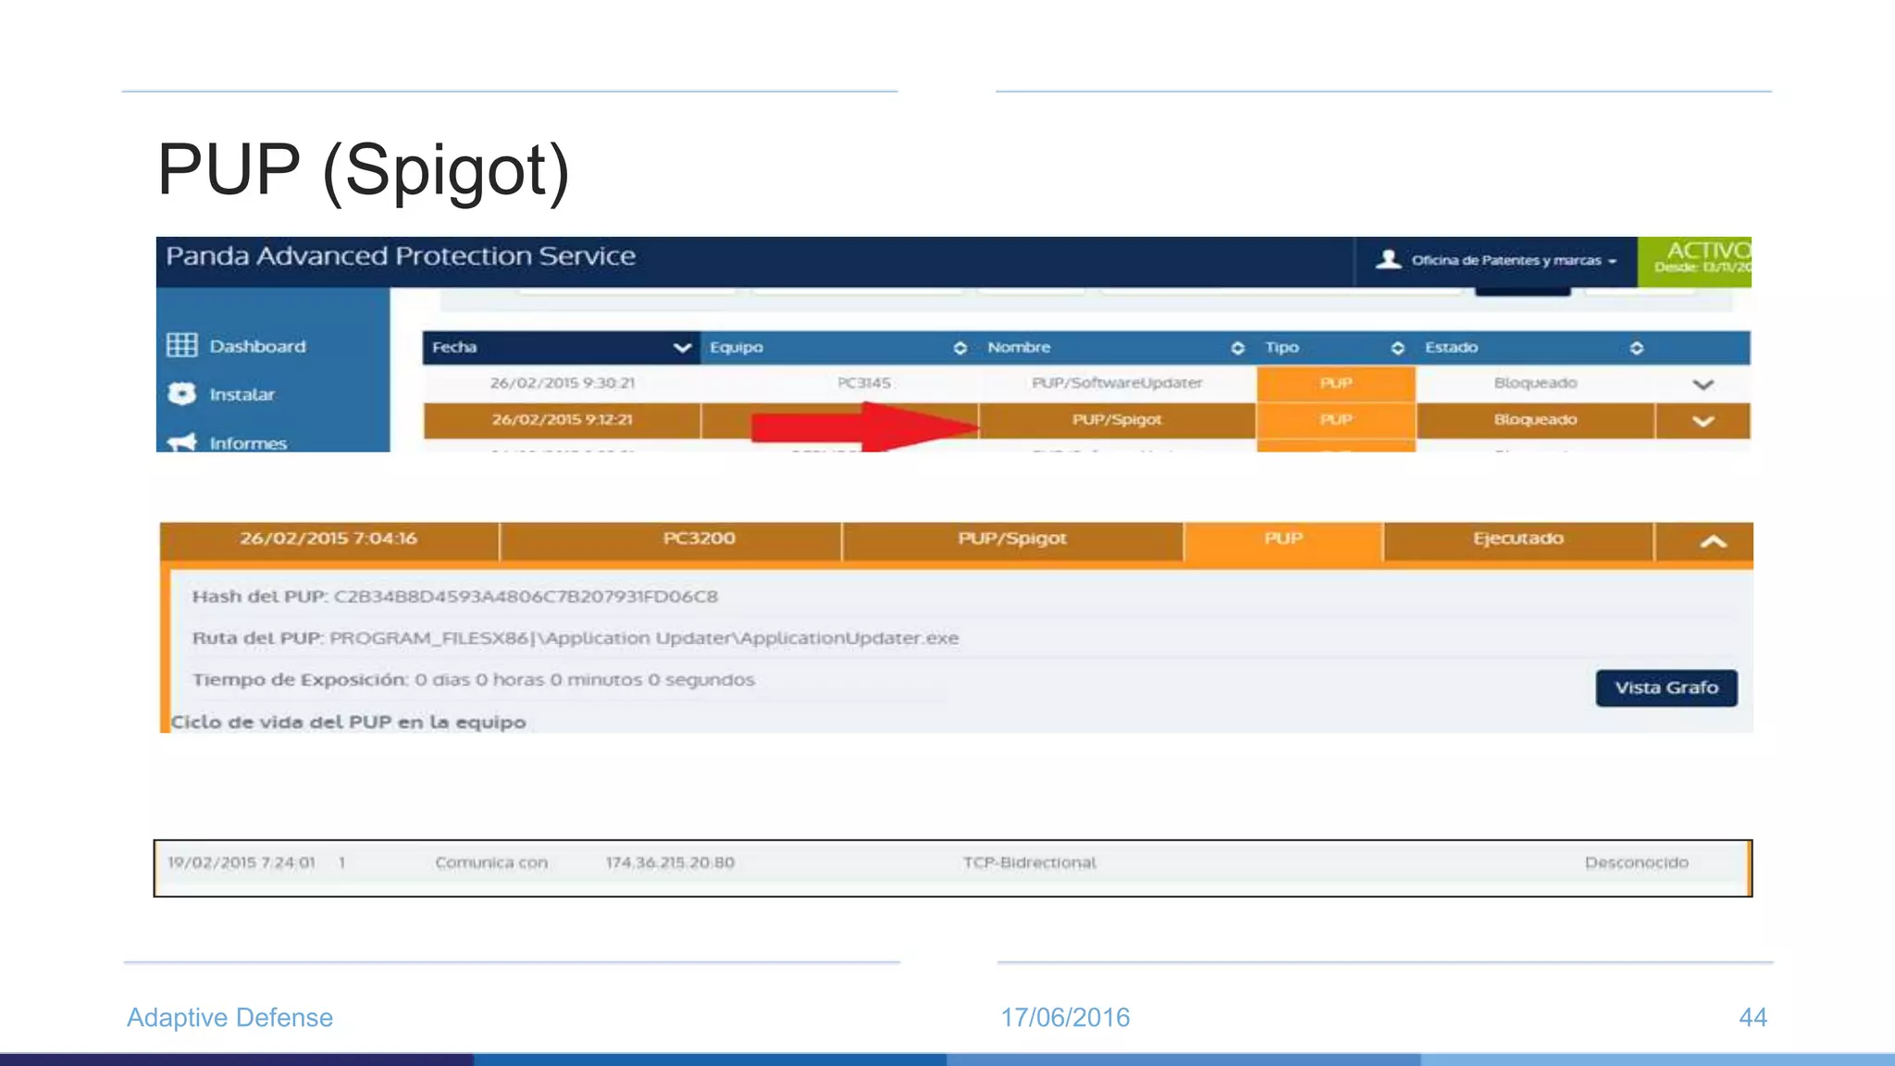Click the ACTIVO status badge
Image resolution: width=1895 pixels, height=1066 pixels.
coord(1695,258)
